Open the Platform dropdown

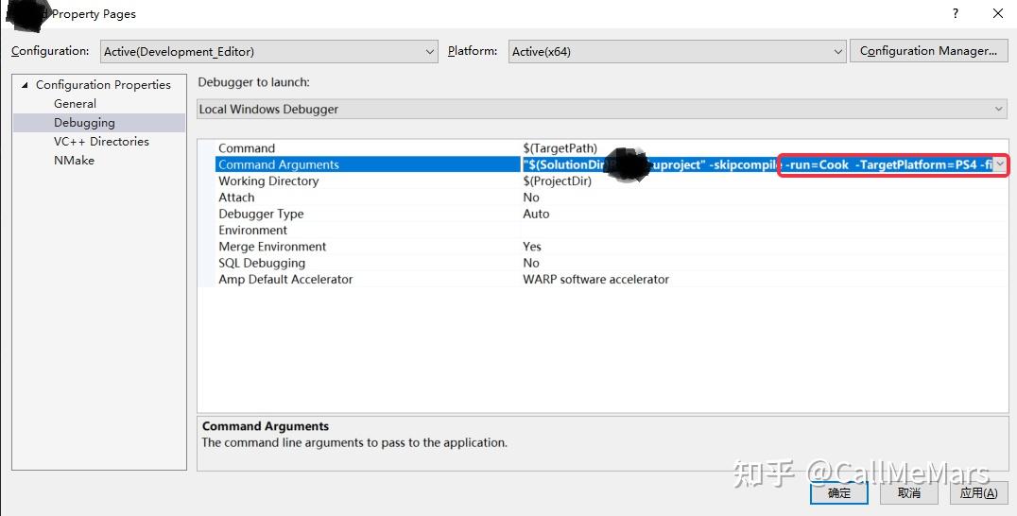[x=677, y=51]
